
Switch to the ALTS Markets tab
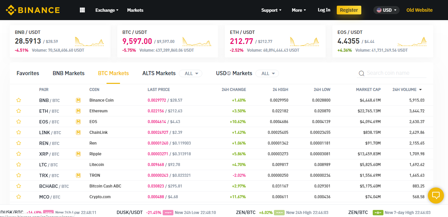click(x=159, y=73)
